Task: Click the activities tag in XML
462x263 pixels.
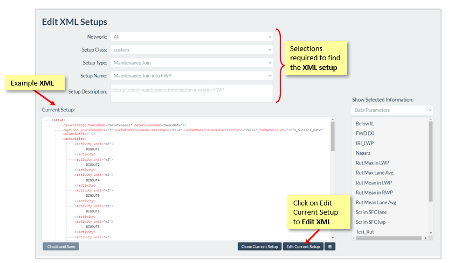Action: (x=74, y=139)
